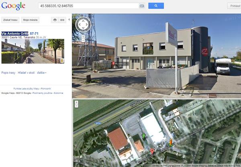The width and height of the screenshot is (241, 167).
Task: Click the Street View compass rotate control
Action: point(83,24)
